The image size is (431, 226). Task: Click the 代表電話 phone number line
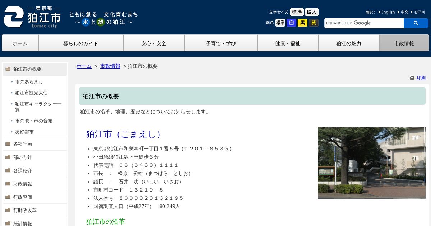tap(136, 165)
